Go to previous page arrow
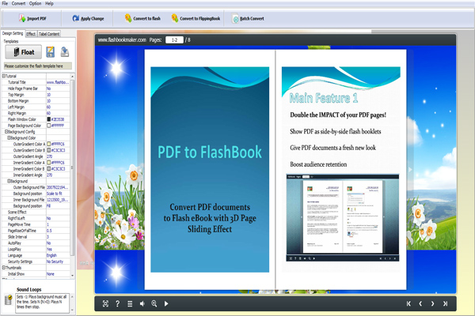Screen dimensions: 475x316 (x=420, y=303)
